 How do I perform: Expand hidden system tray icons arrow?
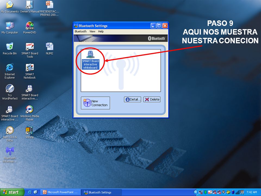pos(196,192)
